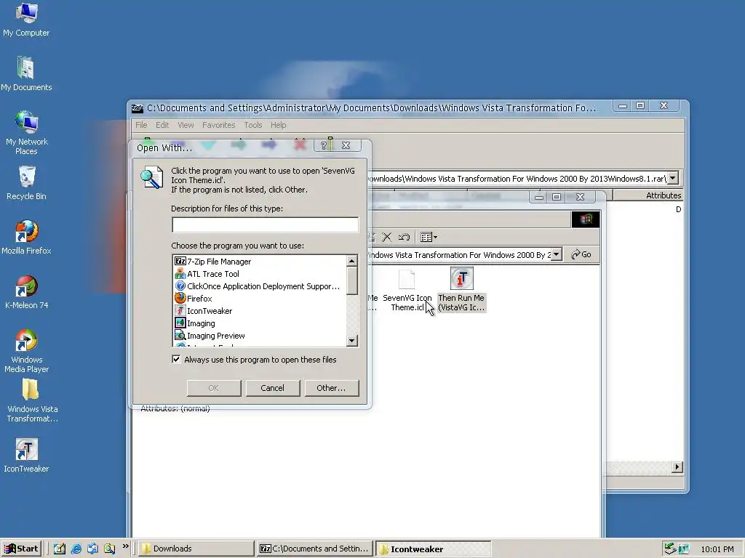This screenshot has width=745, height=558.
Task: Open the Tools menu in 7-Zip window
Action: pos(252,125)
